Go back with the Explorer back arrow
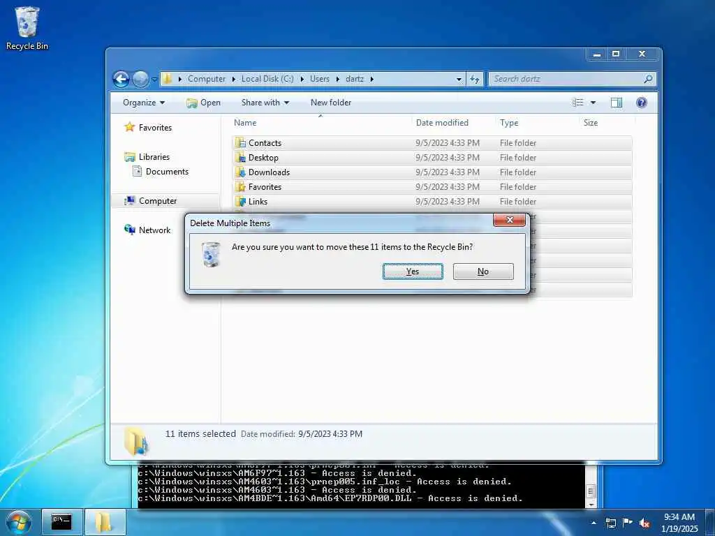The width and height of the screenshot is (715, 536). point(121,80)
